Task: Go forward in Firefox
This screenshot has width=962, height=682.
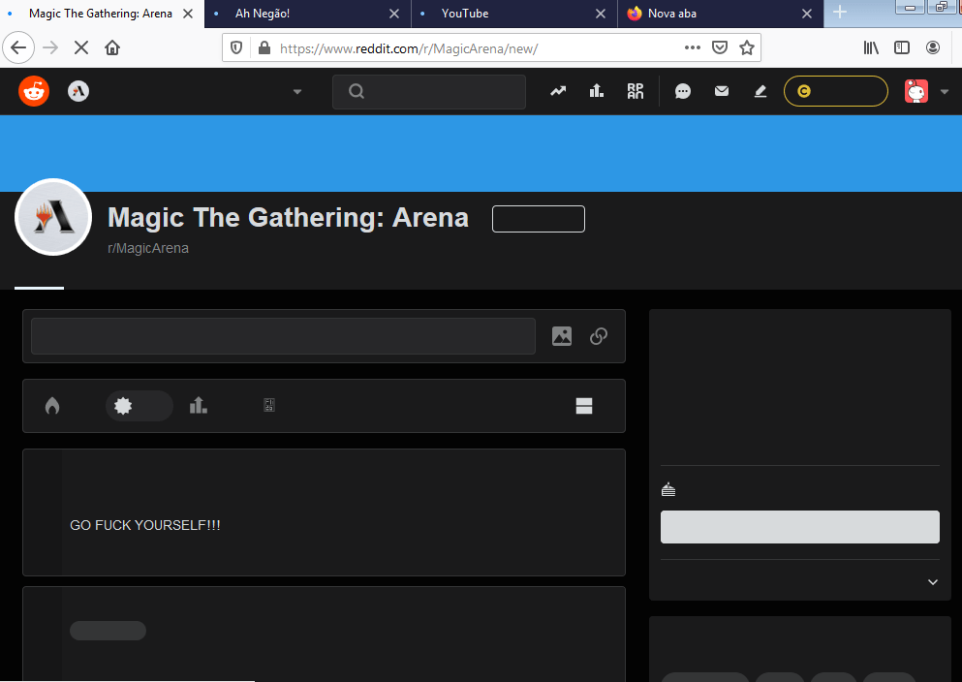Action: tap(50, 47)
